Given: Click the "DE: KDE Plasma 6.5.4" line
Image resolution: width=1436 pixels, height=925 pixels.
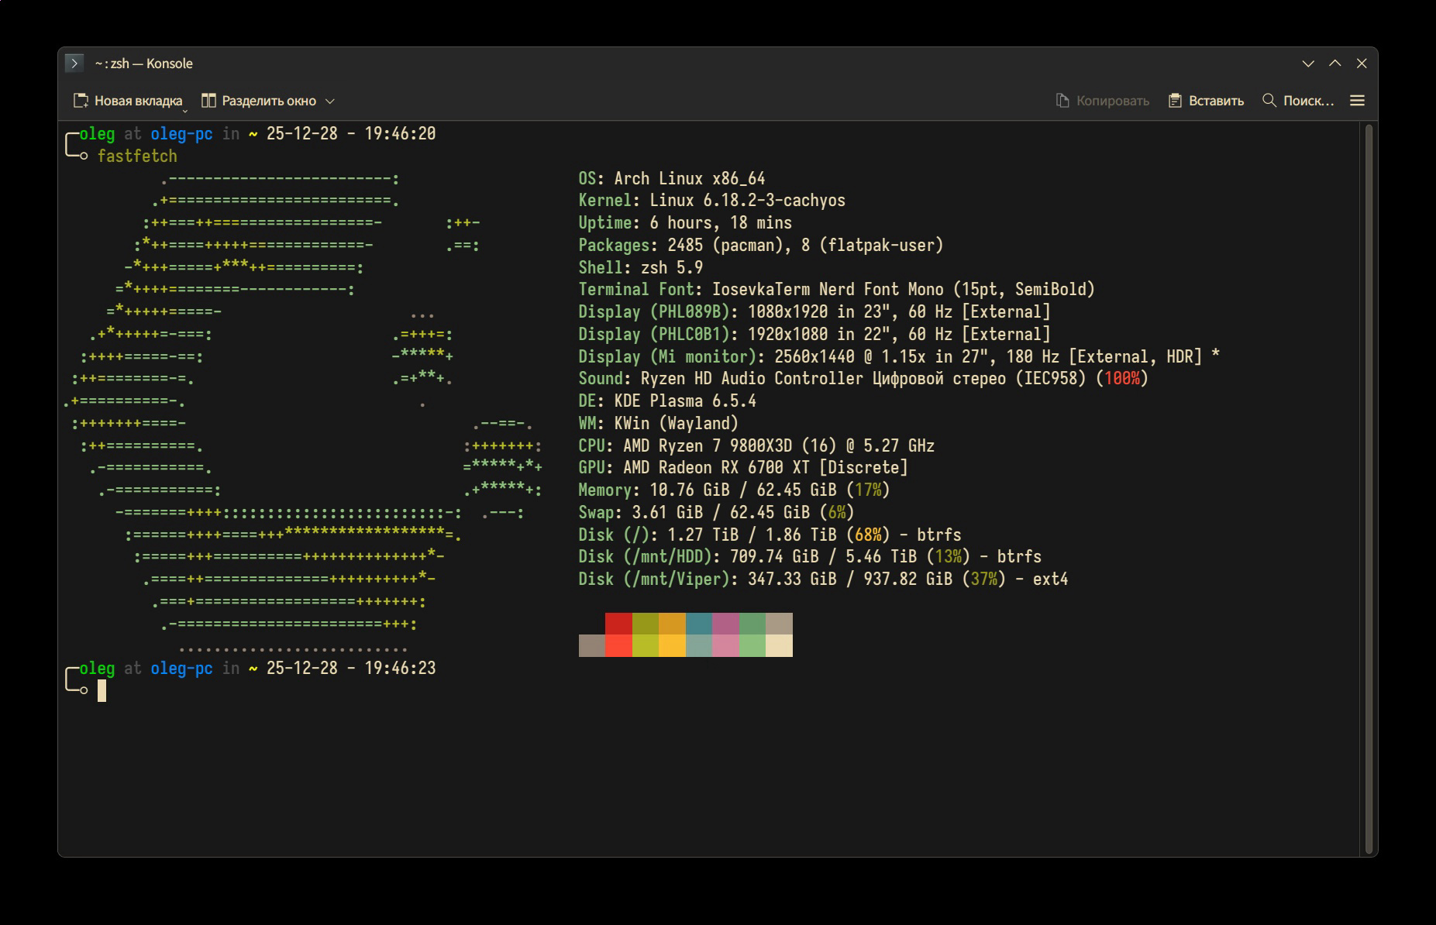Looking at the screenshot, I should (667, 401).
